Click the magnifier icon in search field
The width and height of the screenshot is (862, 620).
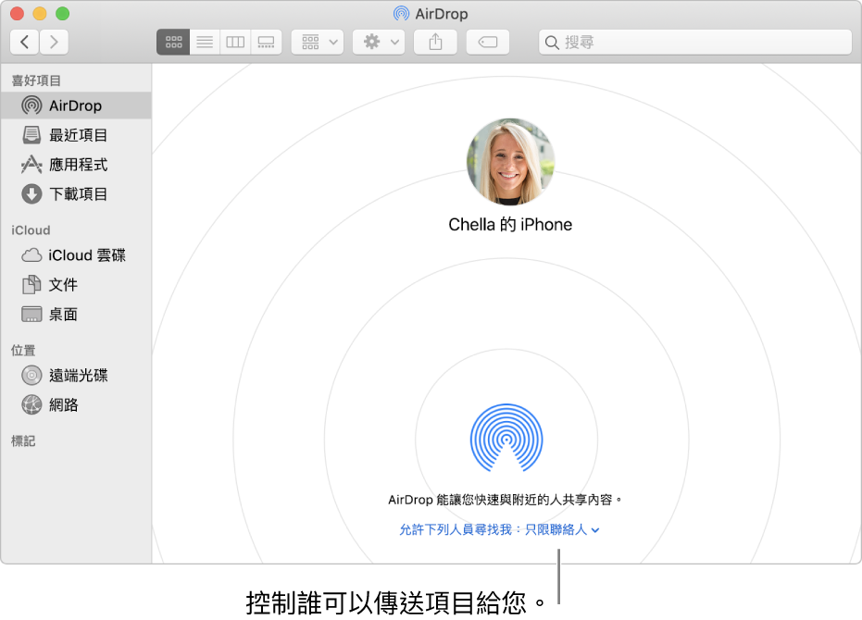[x=552, y=43]
